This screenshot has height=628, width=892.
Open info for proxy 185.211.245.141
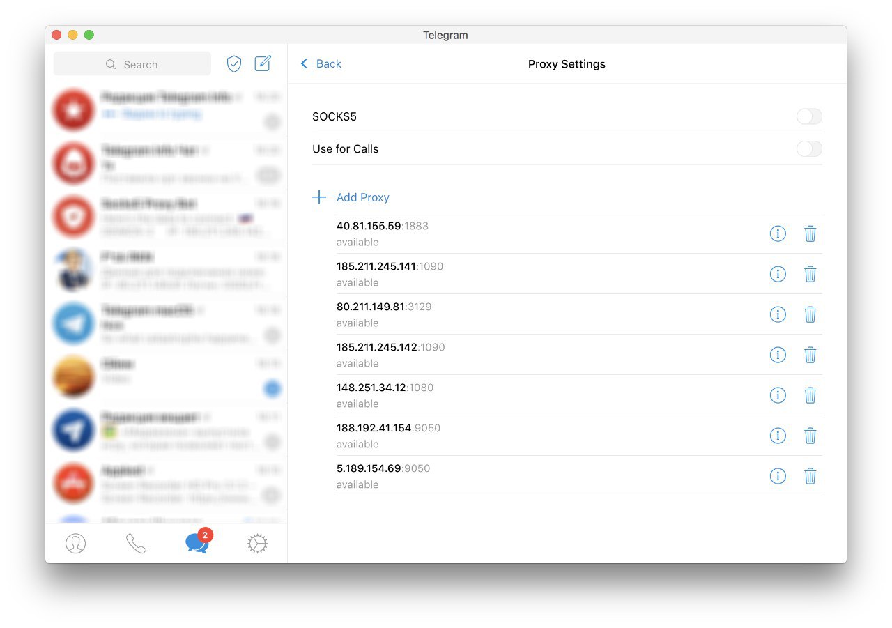pos(778,274)
